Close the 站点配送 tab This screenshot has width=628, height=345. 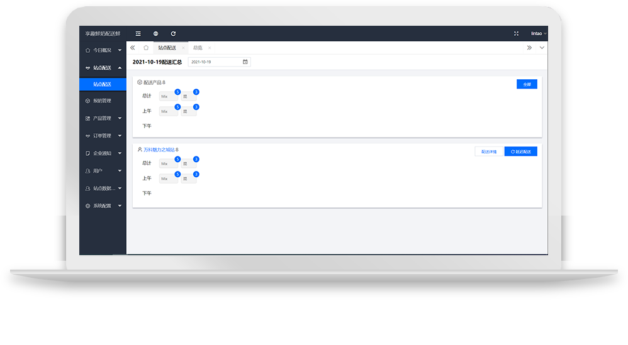pyautogui.click(x=183, y=48)
